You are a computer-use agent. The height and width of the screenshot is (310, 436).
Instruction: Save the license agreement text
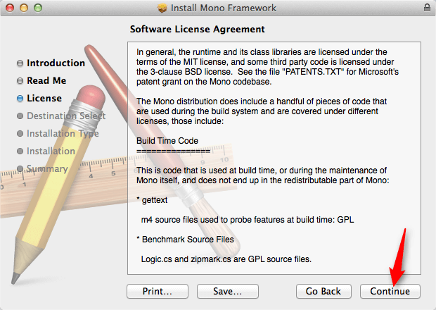tap(228, 292)
